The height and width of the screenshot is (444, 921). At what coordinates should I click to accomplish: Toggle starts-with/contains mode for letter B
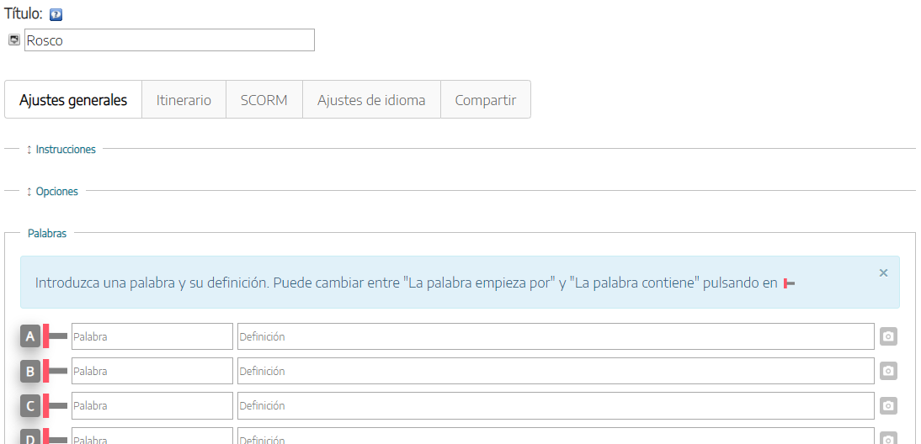pyautogui.click(x=56, y=371)
